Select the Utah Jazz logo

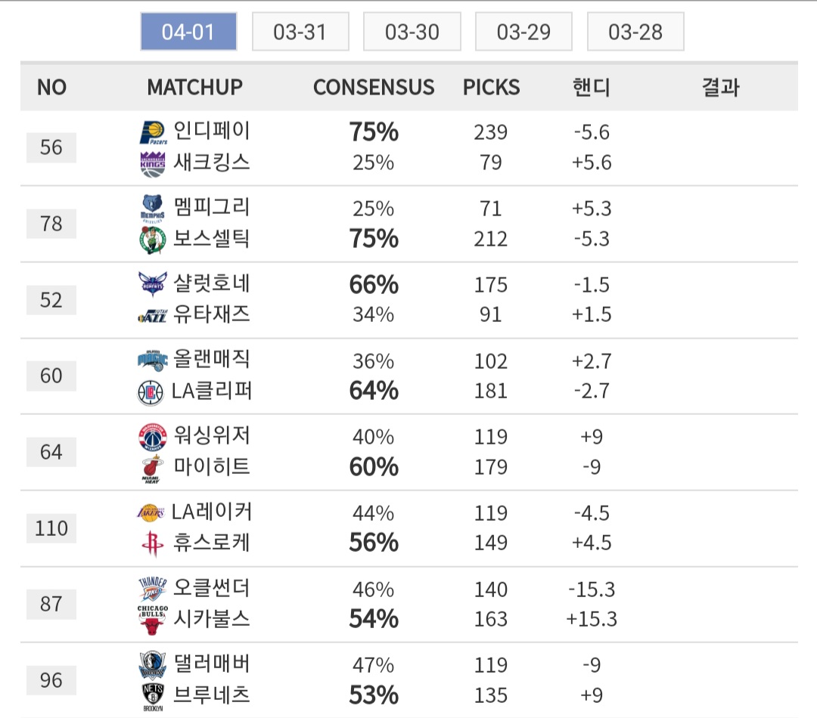pos(152,316)
